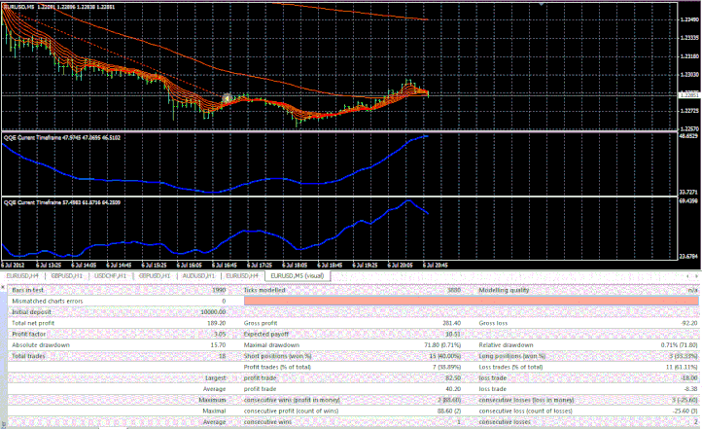The image size is (702, 429).
Task: Click largest profit trade value 82.50
Action: [453, 378]
